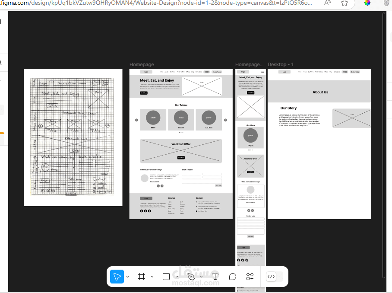
Task: Select the Our Menu heading in Homepage frame
Action: point(181,105)
